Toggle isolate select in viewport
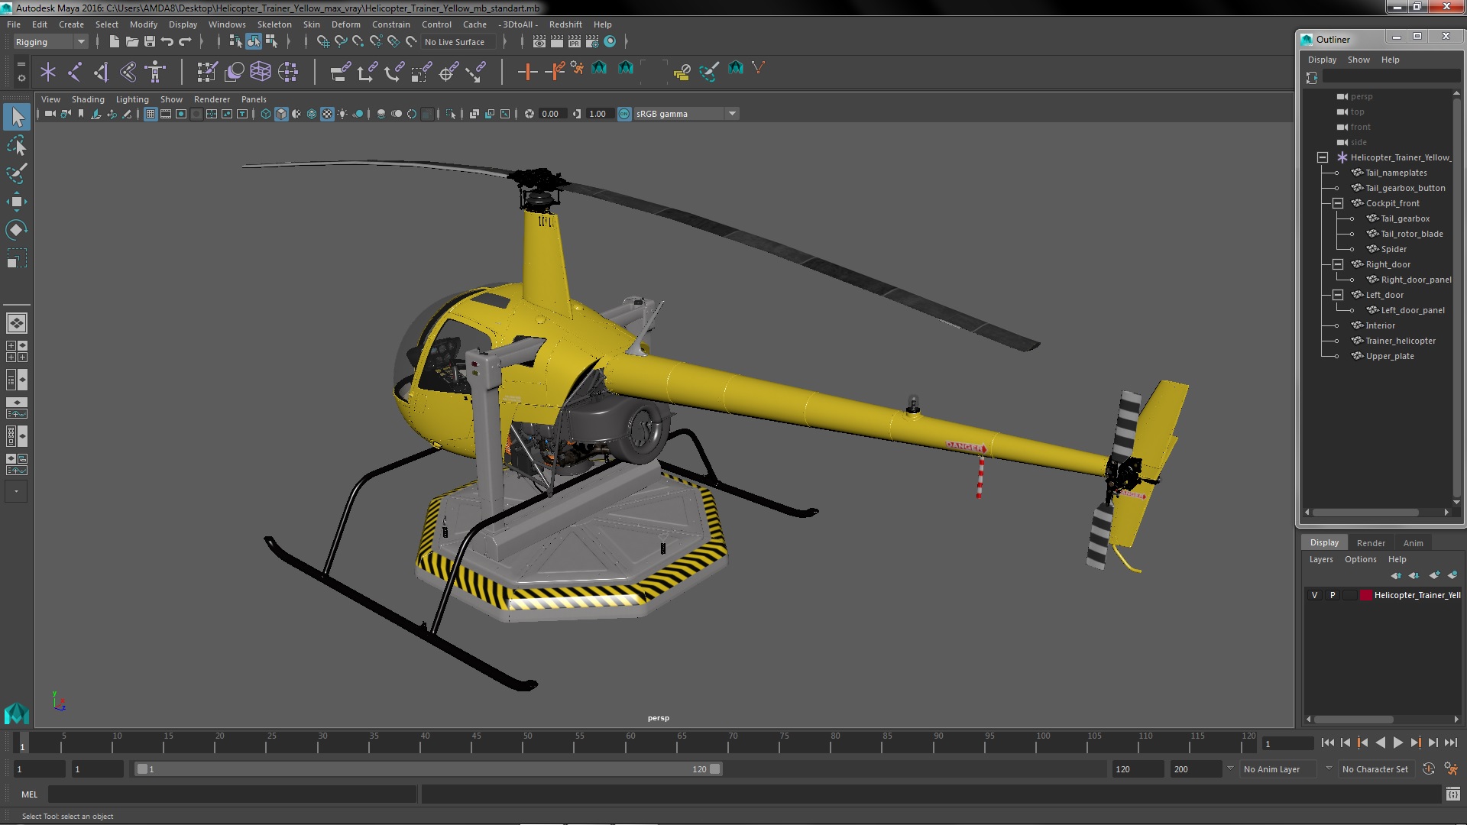Viewport: 1467px width, 825px height. 451,114
